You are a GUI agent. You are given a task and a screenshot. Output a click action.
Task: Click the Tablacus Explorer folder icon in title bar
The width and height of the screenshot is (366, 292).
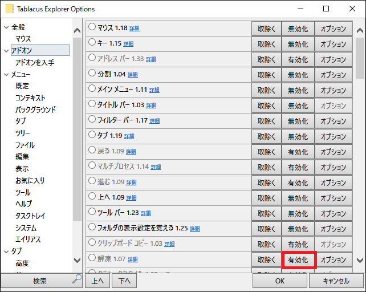[10, 9]
